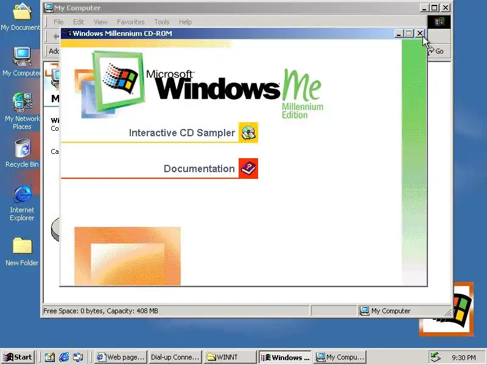Open the Start menu
This screenshot has height=365, width=487.
coord(18,357)
